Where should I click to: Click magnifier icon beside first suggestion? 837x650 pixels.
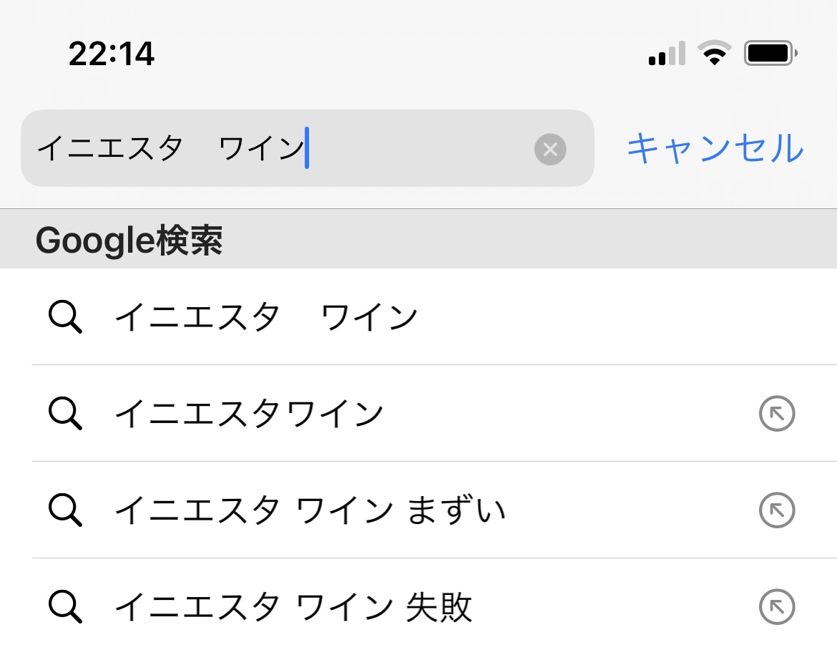click(x=65, y=317)
